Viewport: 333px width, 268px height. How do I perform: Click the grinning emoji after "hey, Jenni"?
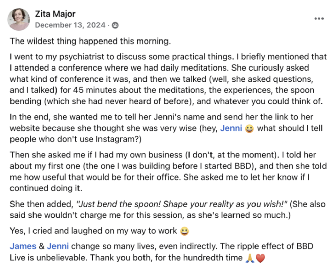click(249, 129)
